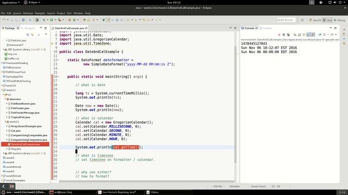348x195 pixels.
Task: Collapse the week11 project in Package Explorer
Action: 2,90
